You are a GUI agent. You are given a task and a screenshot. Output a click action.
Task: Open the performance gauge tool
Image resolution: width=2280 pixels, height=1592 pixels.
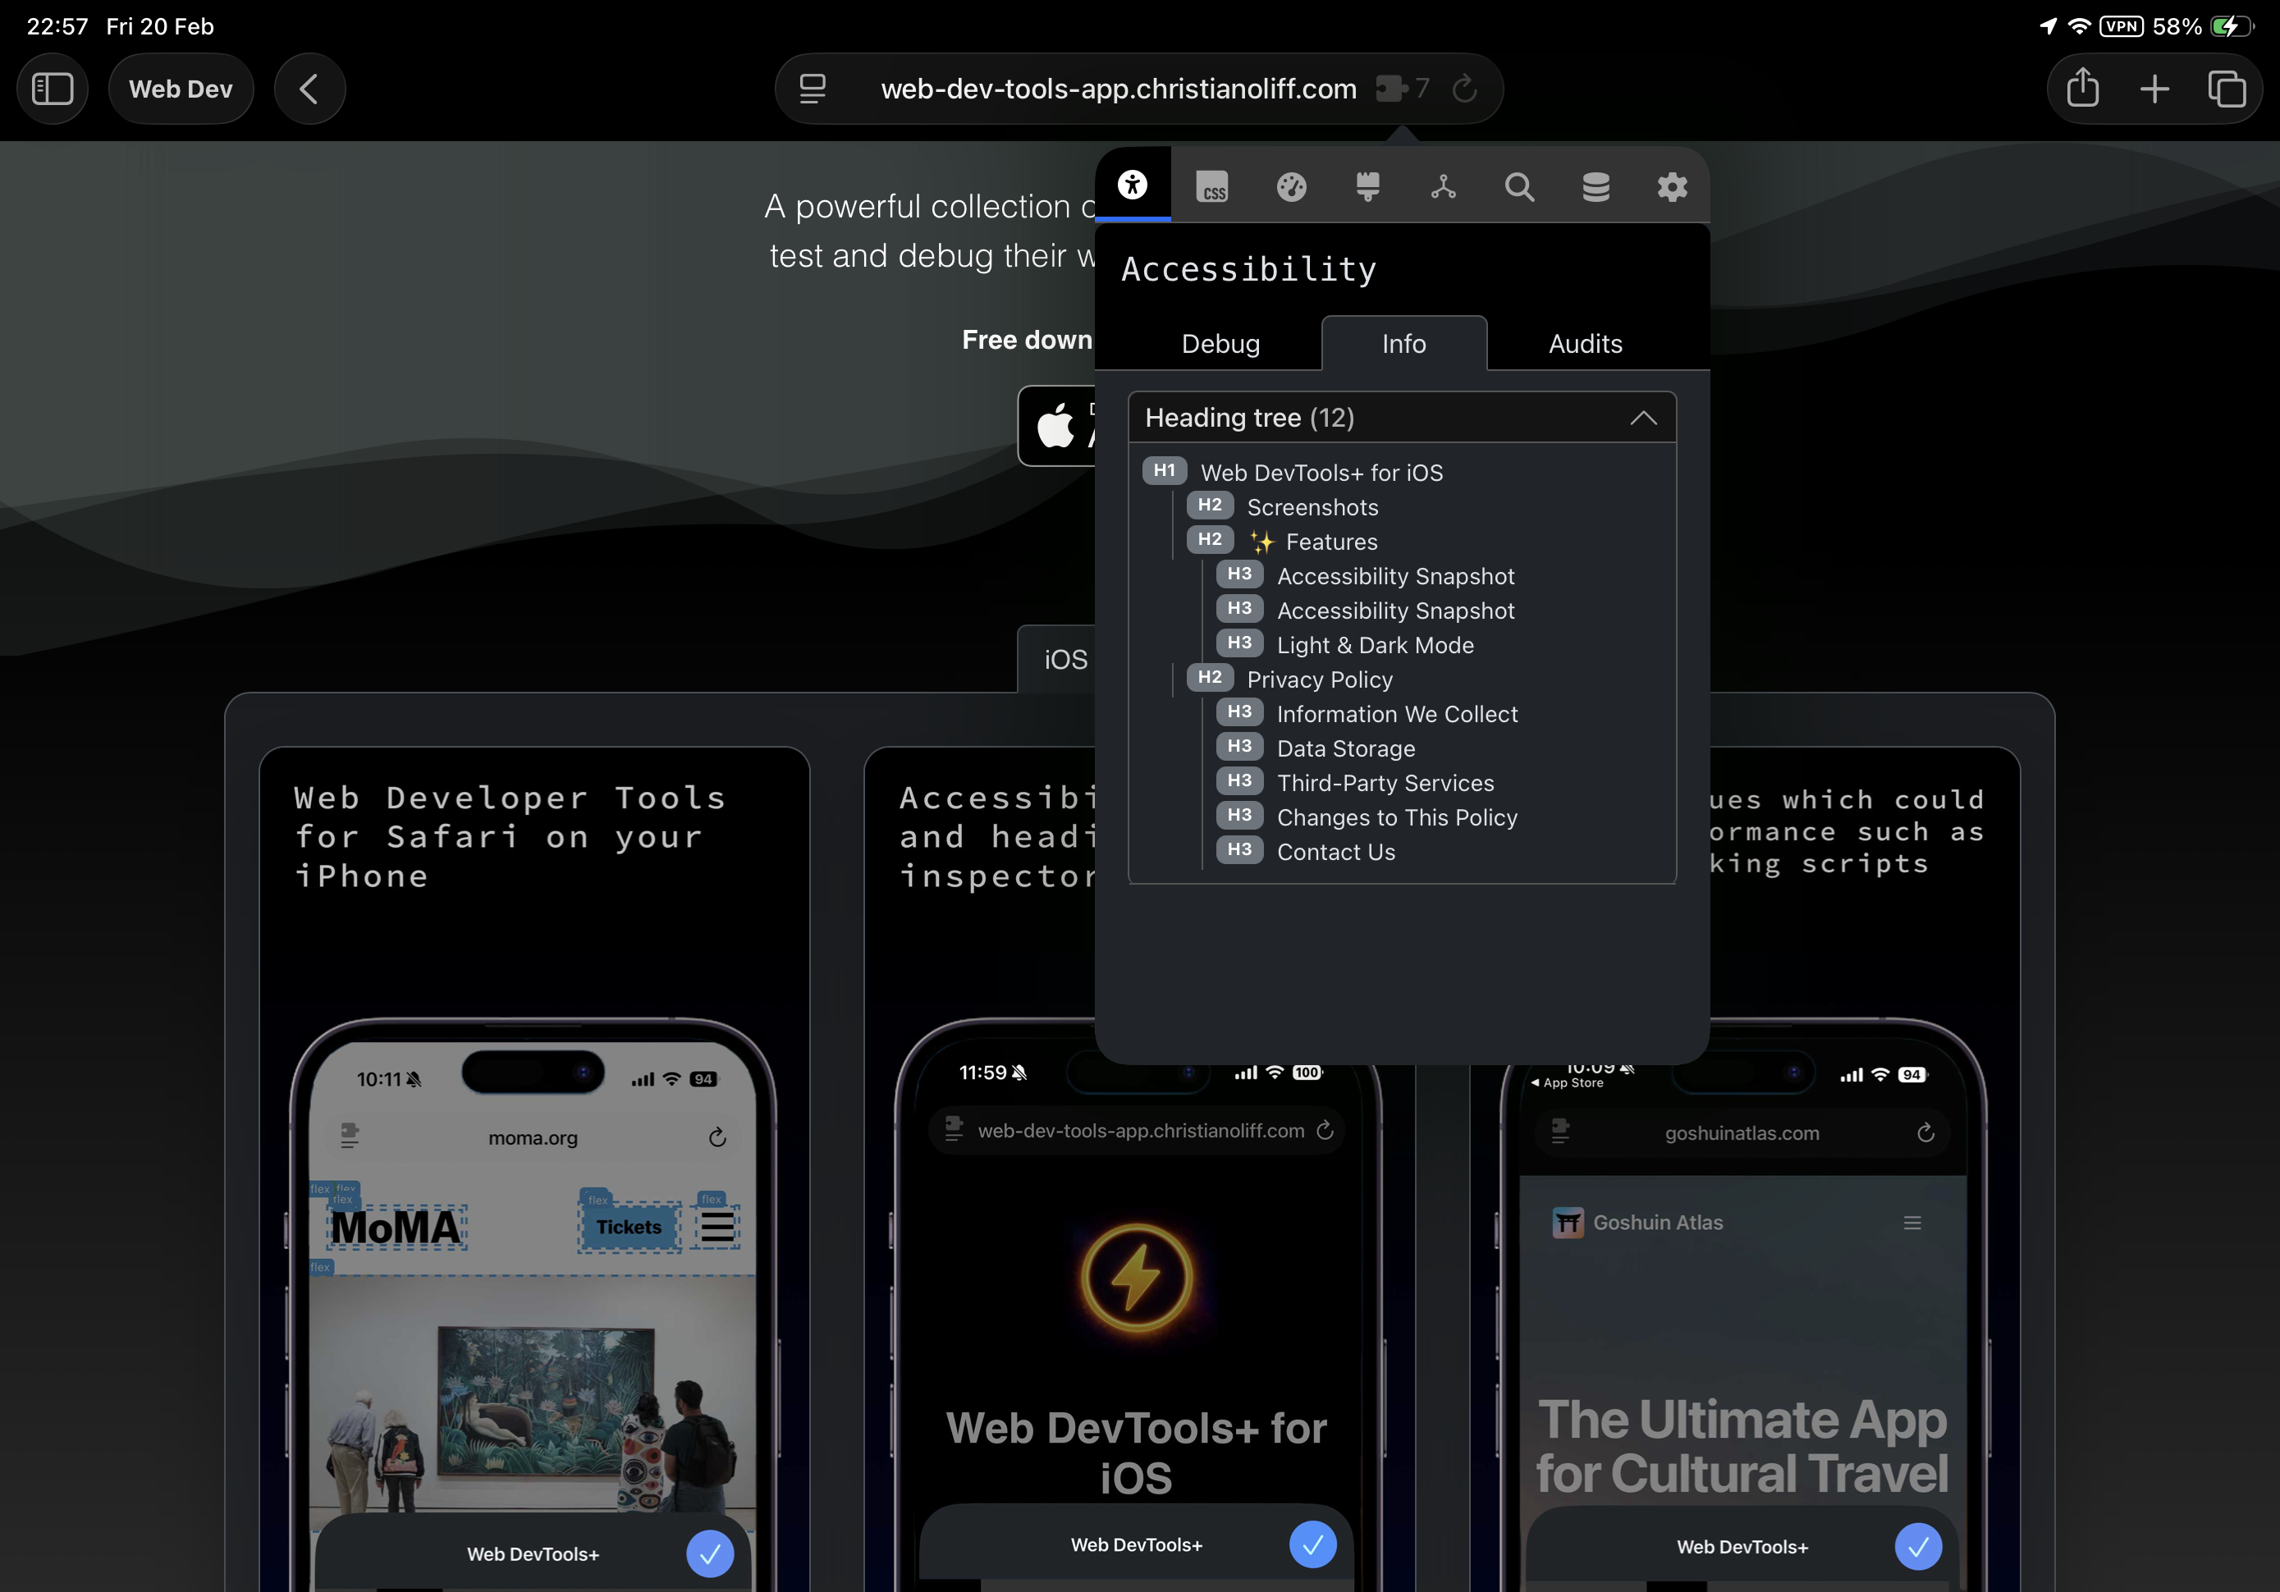coord(1292,185)
